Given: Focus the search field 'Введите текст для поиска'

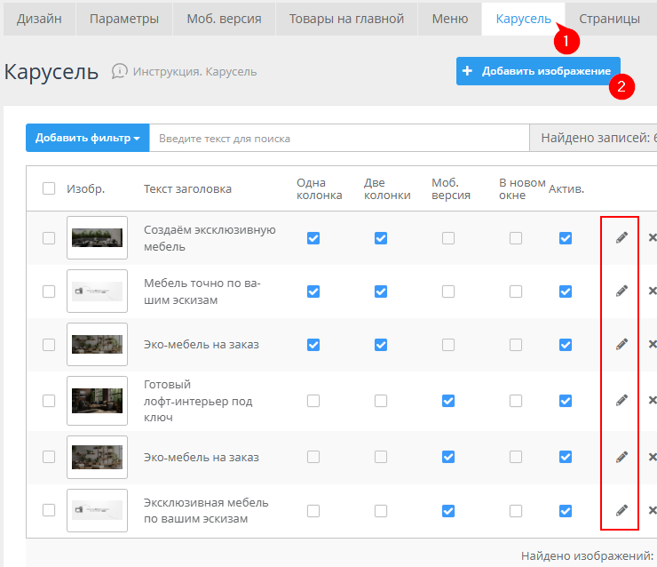Looking at the screenshot, I should pyautogui.click(x=339, y=138).
